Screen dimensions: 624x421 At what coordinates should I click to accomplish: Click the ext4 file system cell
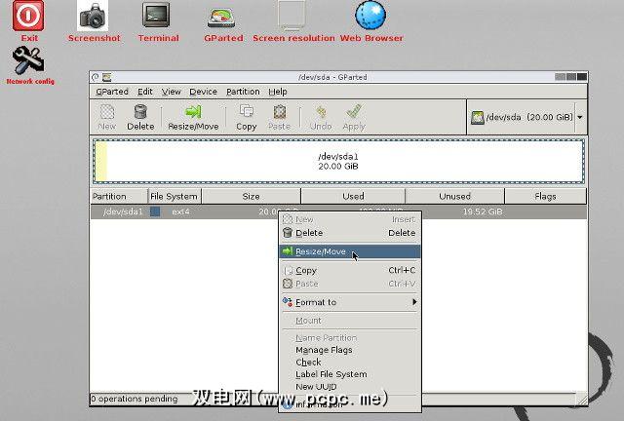tap(180, 211)
